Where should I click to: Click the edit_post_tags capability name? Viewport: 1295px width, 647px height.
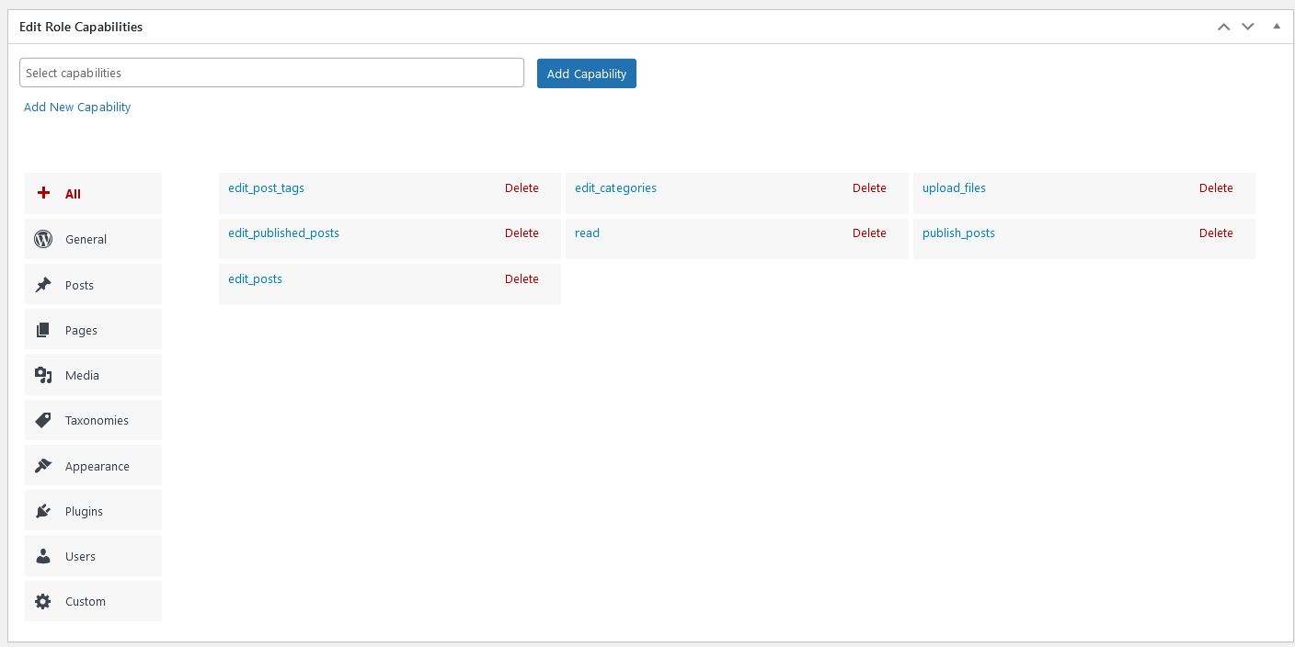click(x=266, y=187)
